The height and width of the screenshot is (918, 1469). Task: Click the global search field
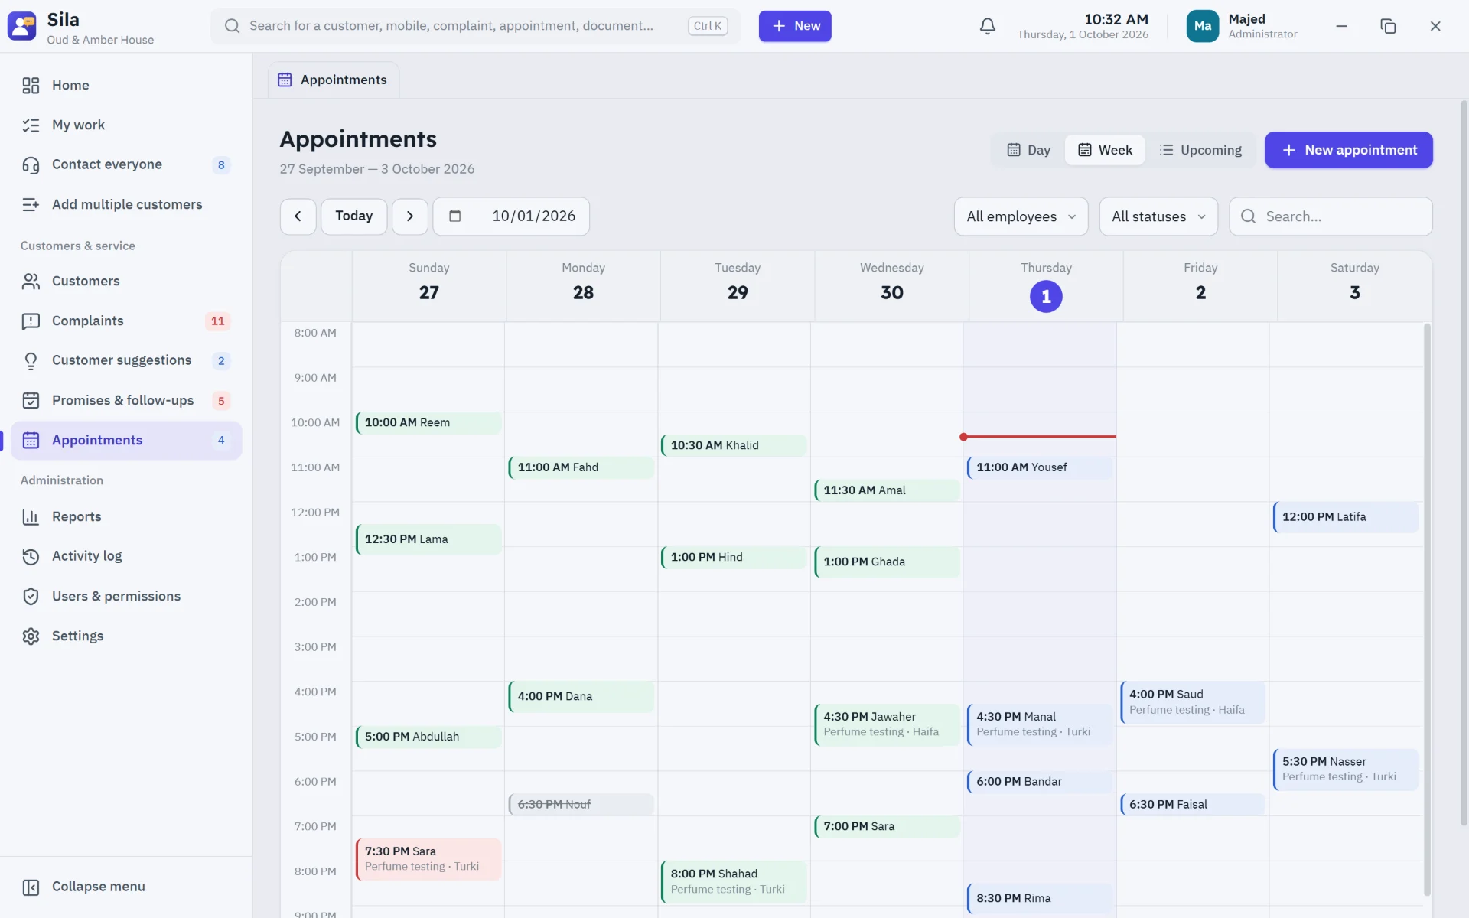pos(474,26)
